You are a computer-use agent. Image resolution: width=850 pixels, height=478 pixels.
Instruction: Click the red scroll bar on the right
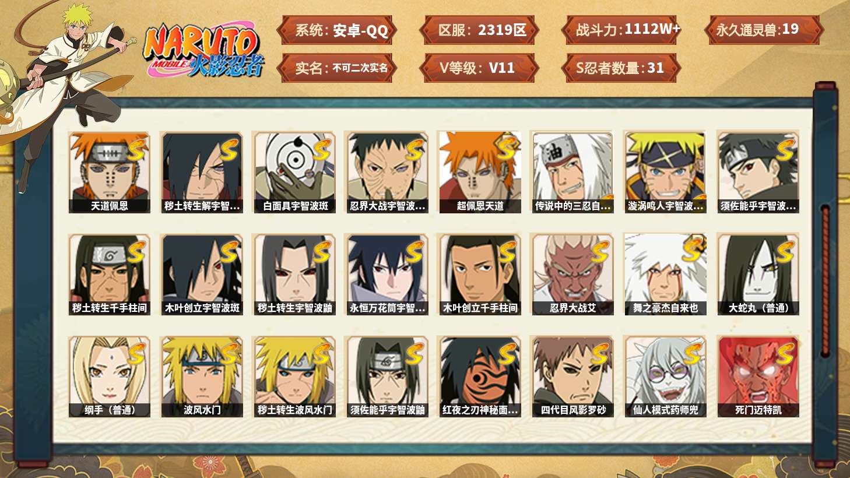coord(825,281)
